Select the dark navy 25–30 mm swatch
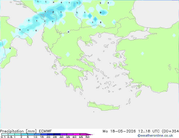Screen dimensions: 179x138 pyautogui.click(x=57, y=134)
